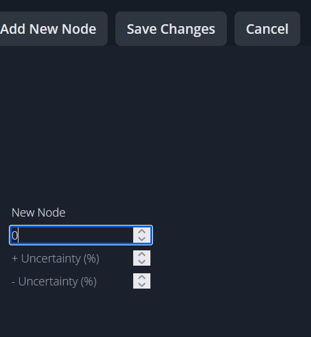311x337 pixels.
Task: Place the cursor after the 0 in the value box
Action: [x=18, y=235]
